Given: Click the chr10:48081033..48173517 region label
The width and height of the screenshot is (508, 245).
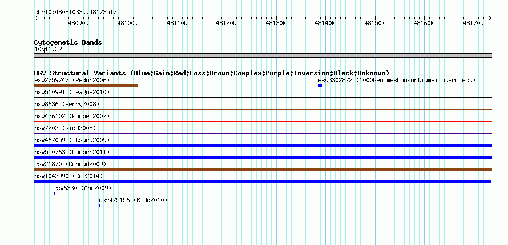Looking at the screenshot, I should [75, 13].
